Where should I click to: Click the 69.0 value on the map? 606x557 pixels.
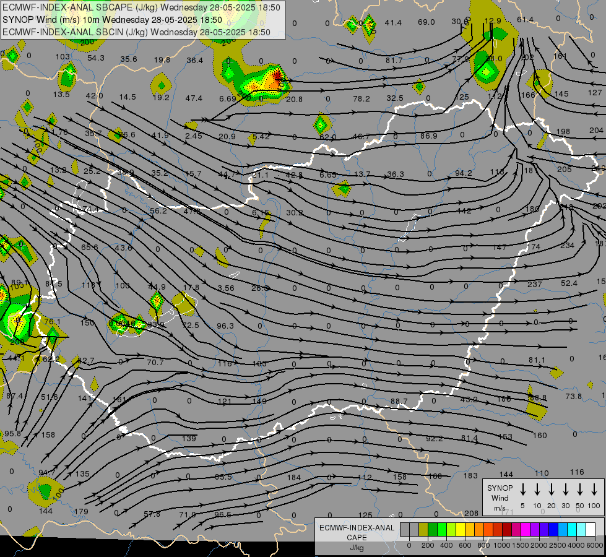(x=426, y=22)
